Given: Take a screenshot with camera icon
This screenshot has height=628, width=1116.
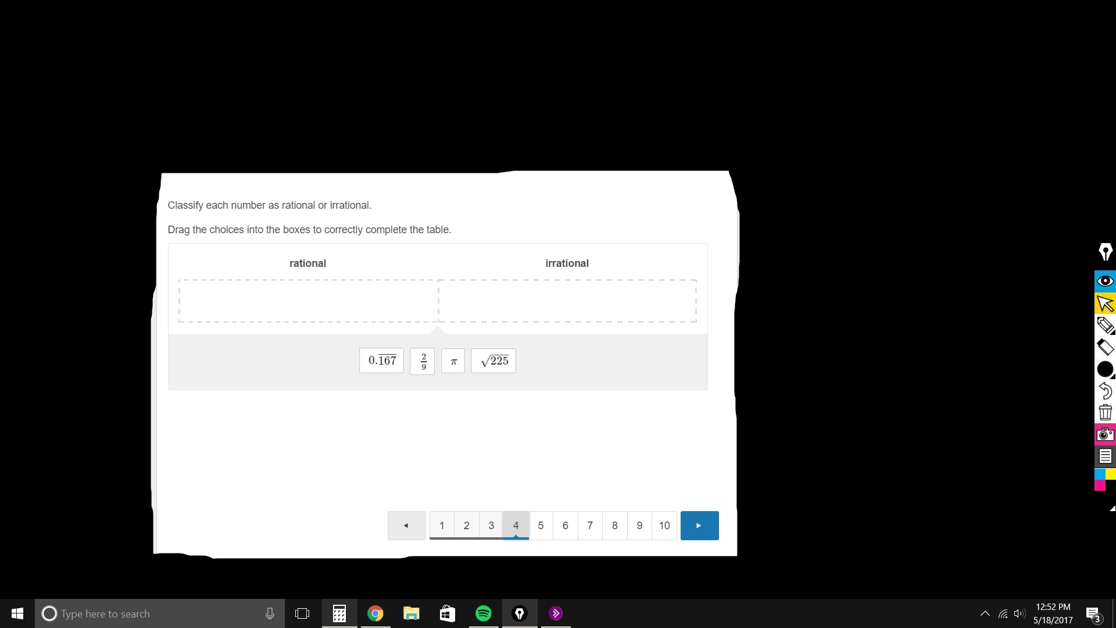Looking at the screenshot, I should point(1105,434).
